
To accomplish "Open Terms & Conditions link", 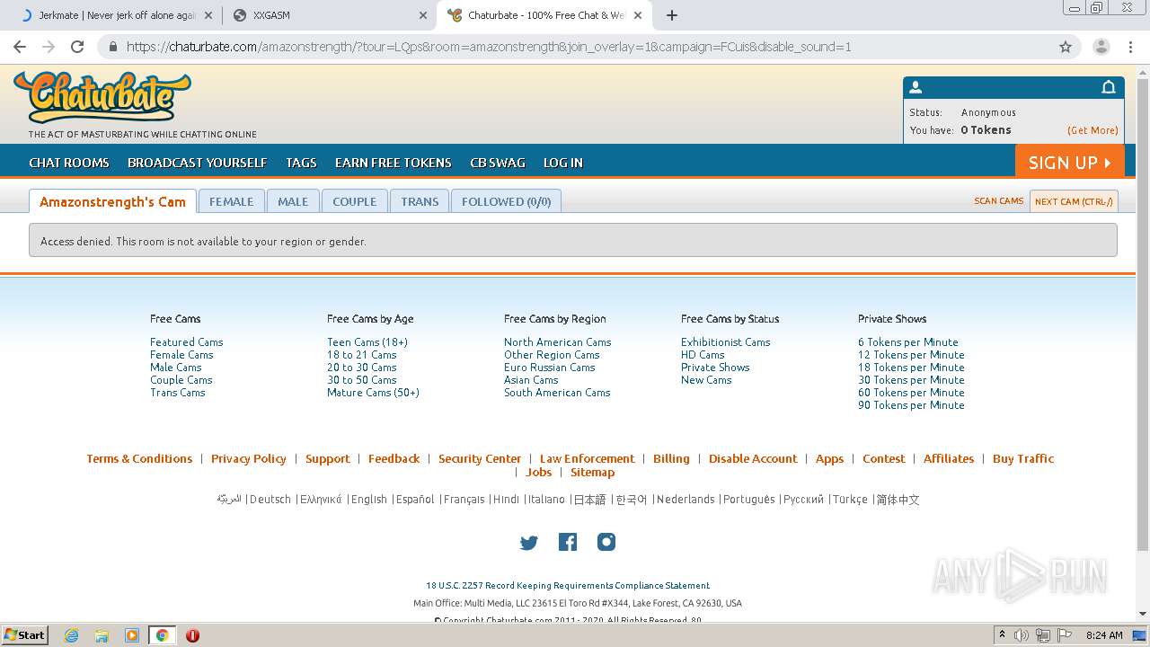I will (x=139, y=458).
